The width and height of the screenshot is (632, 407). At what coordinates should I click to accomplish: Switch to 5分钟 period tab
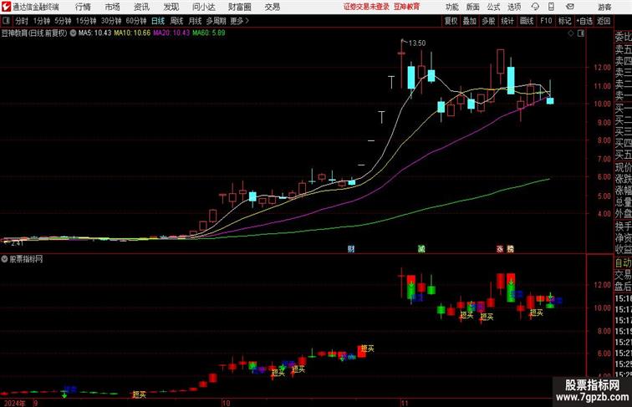tap(63, 21)
